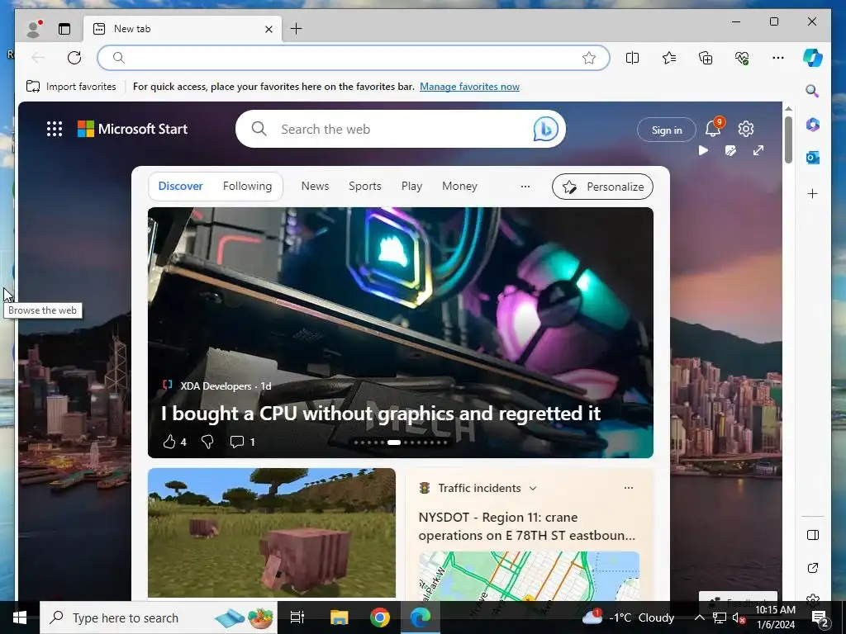The image size is (846, 634).
Task: Click Manage favorites now link
Action: coord(469,86)
